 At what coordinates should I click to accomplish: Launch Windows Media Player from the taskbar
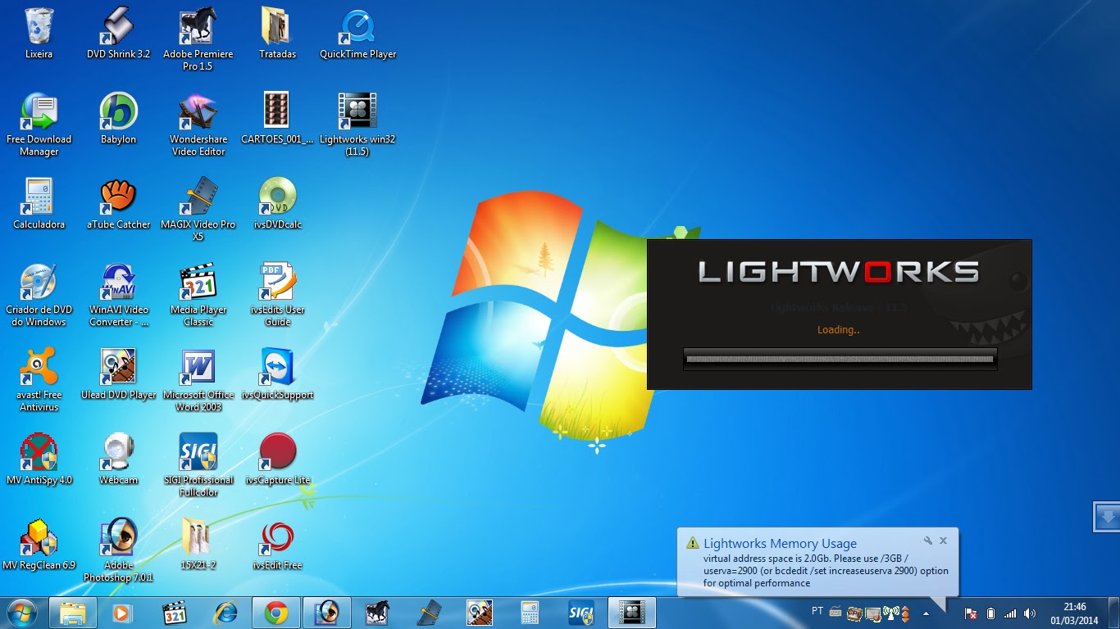click(x=122, y=613)
